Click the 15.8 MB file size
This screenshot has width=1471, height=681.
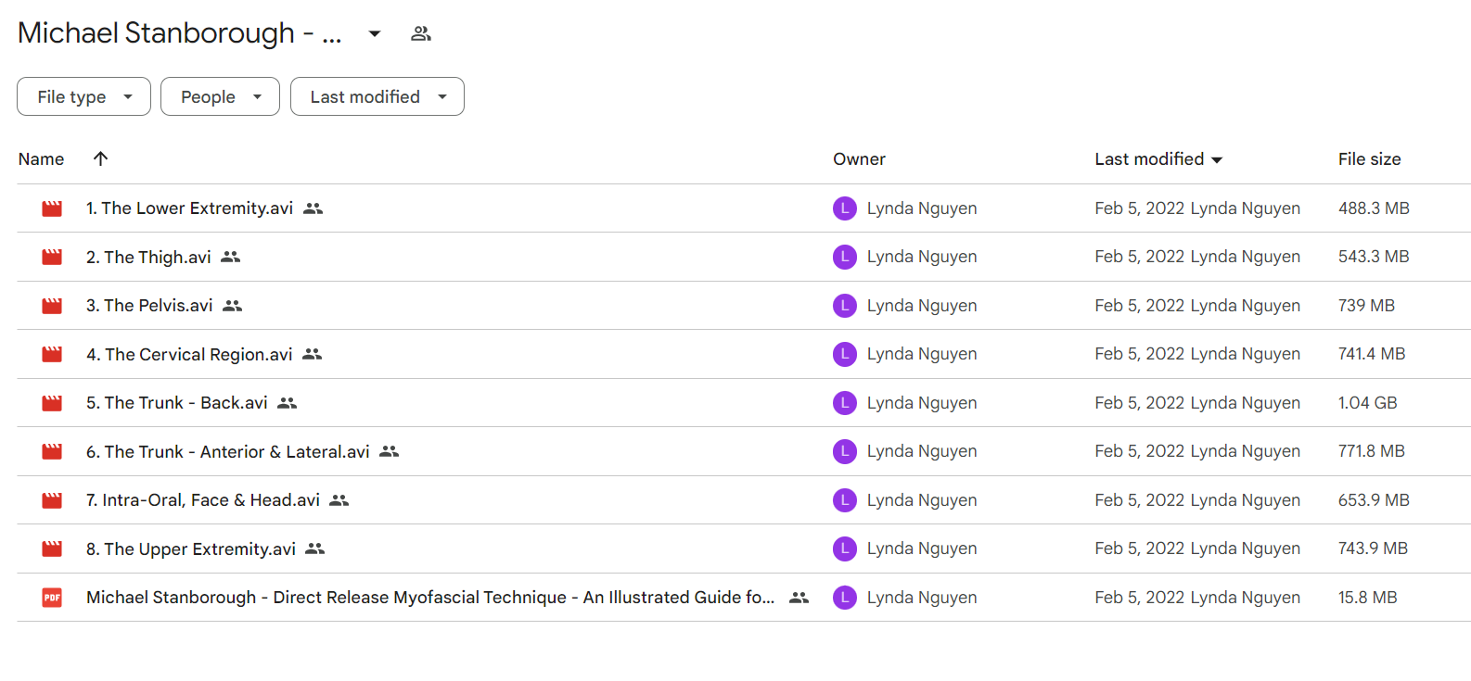(1367, 598)
